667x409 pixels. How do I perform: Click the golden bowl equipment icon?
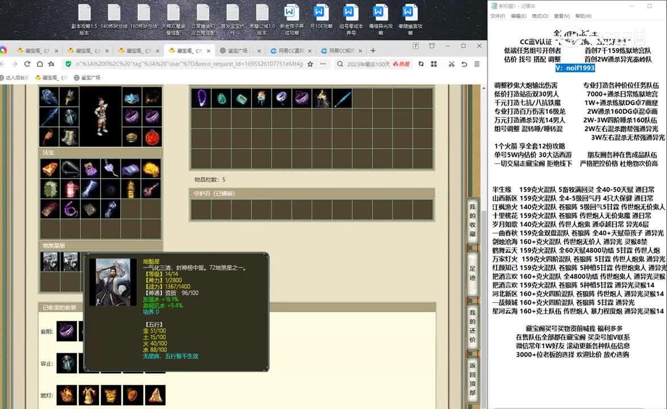pyautogui.click(x=132, y=137)
